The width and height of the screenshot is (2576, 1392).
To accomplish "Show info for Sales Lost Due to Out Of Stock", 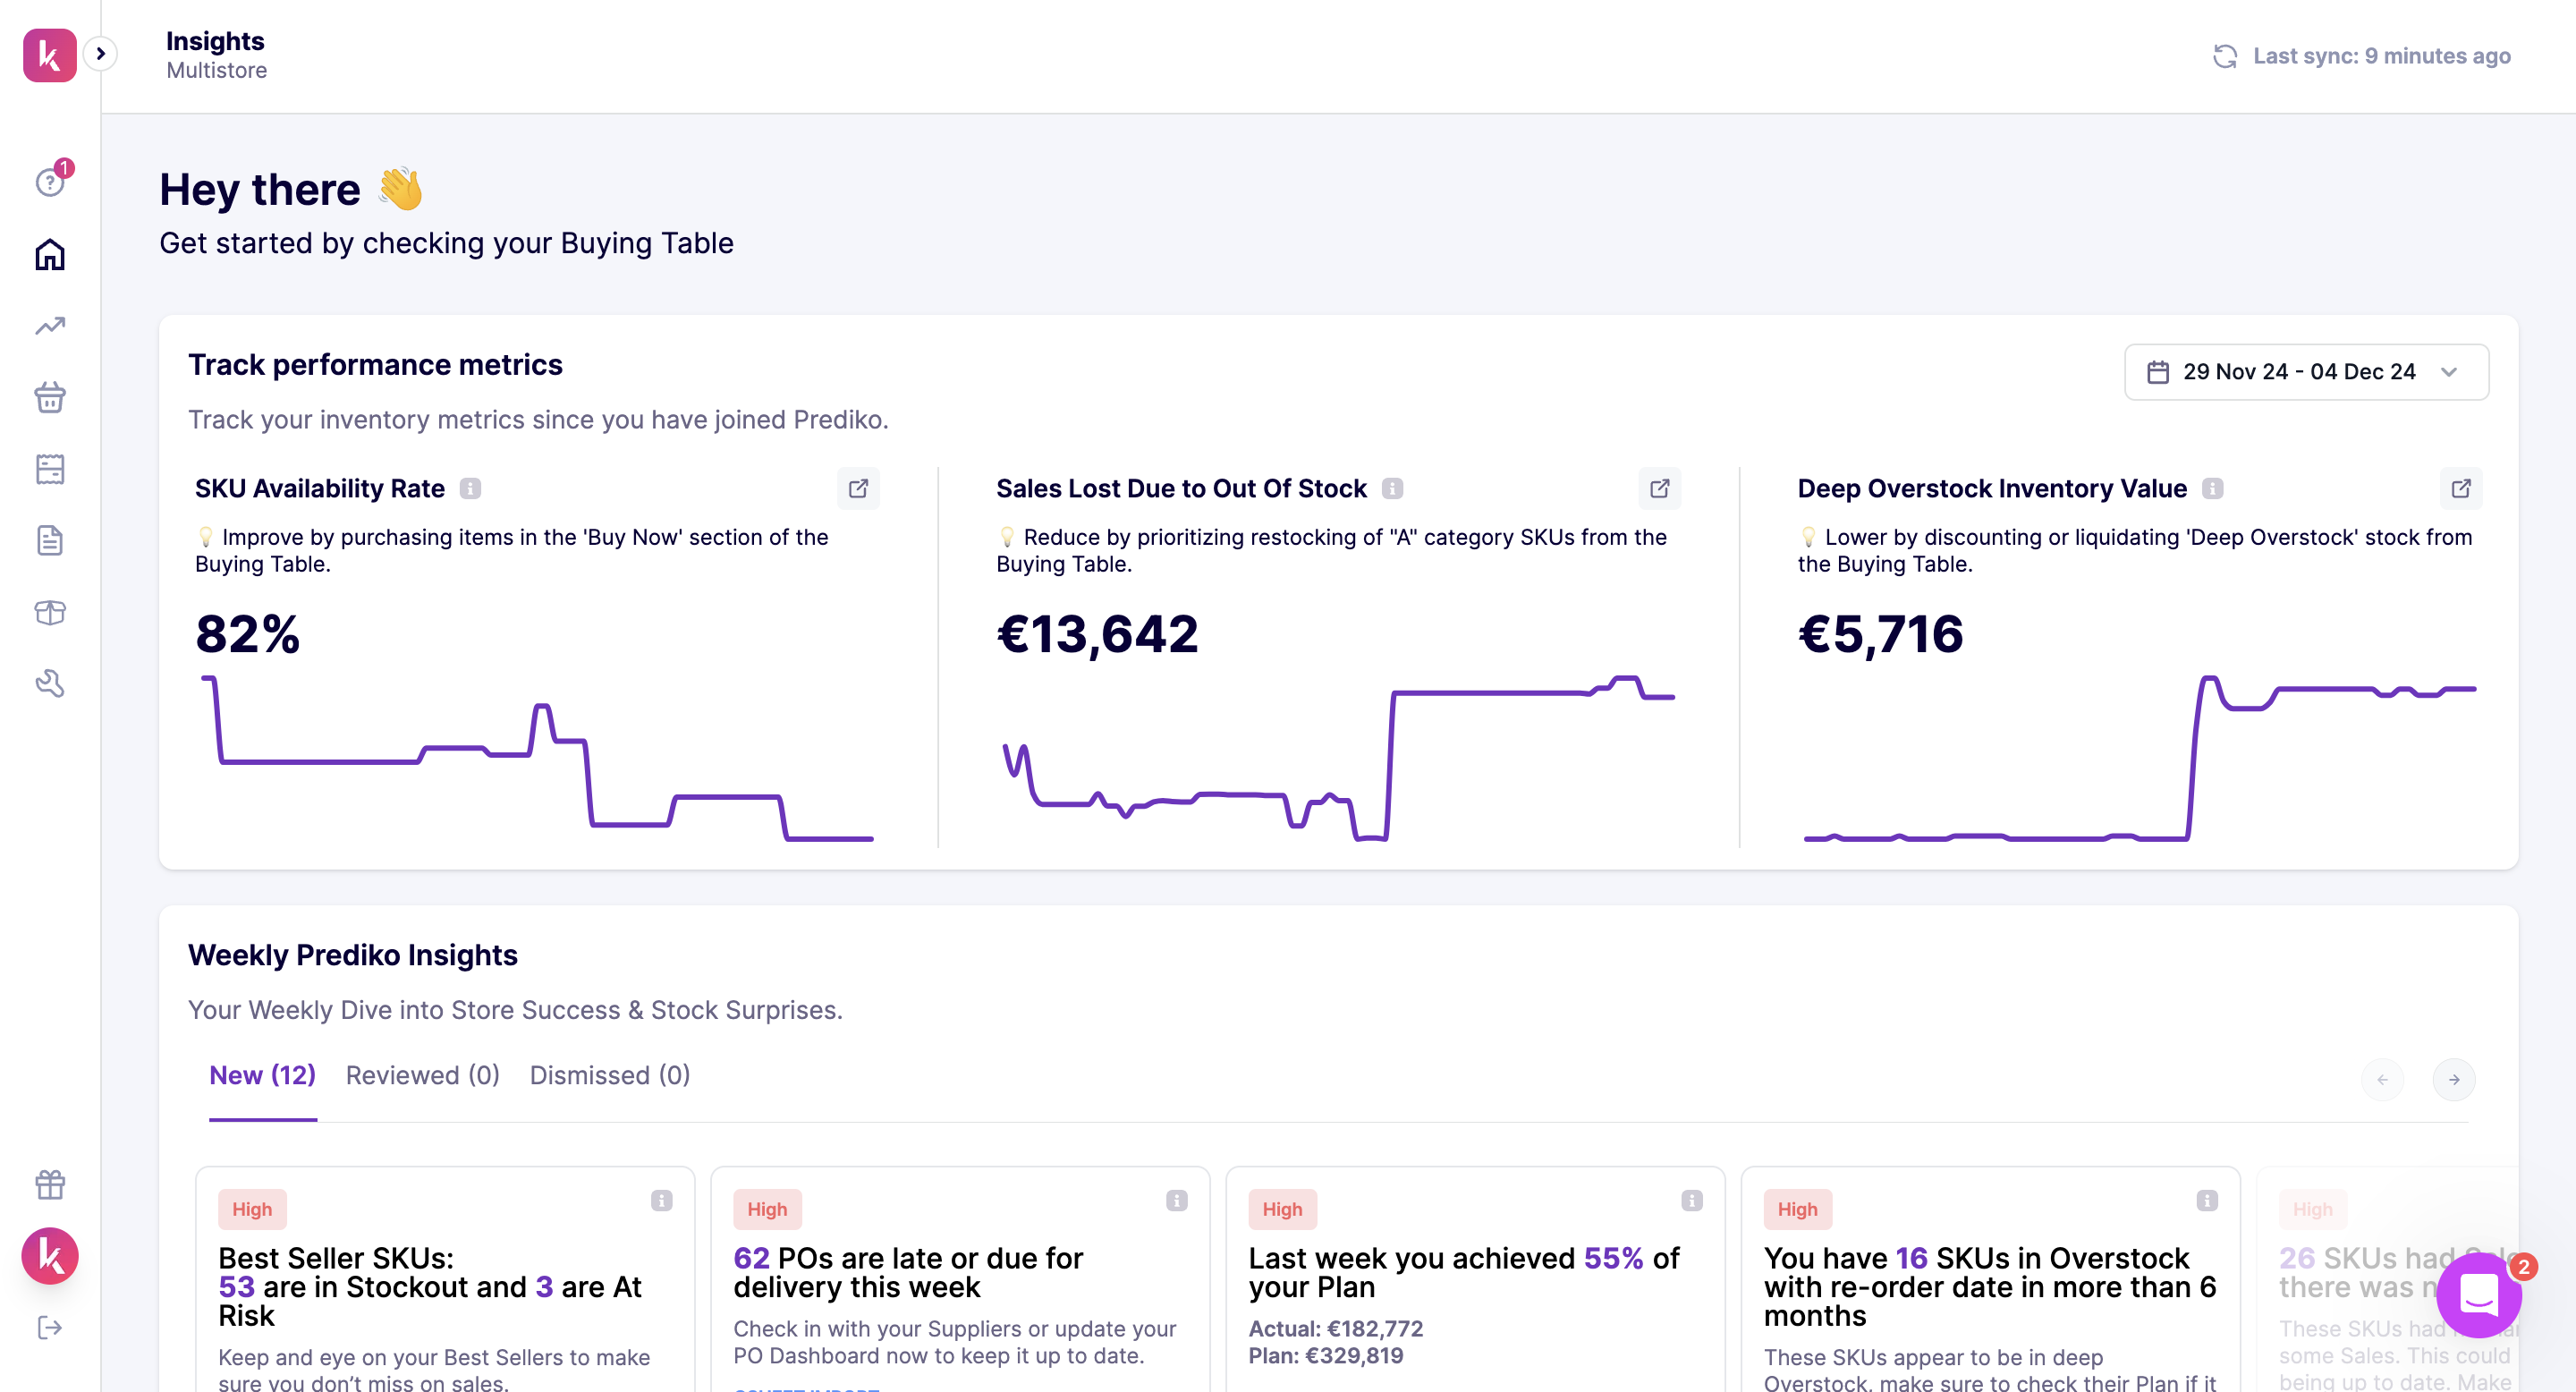I will [1392, 488].
